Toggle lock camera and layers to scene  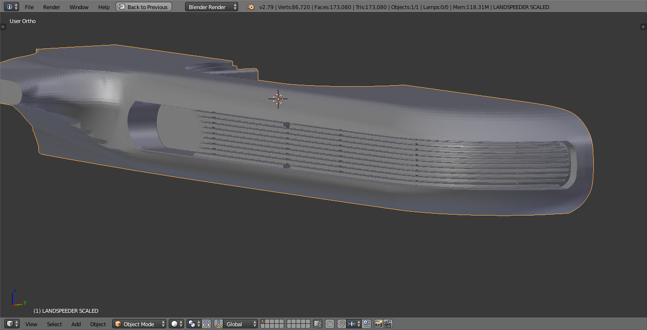click(x=317, y=324)
